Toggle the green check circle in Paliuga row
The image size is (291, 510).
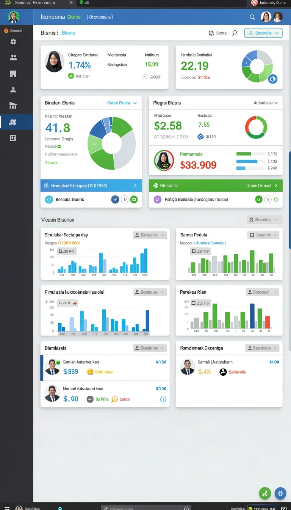coord(259,199)
